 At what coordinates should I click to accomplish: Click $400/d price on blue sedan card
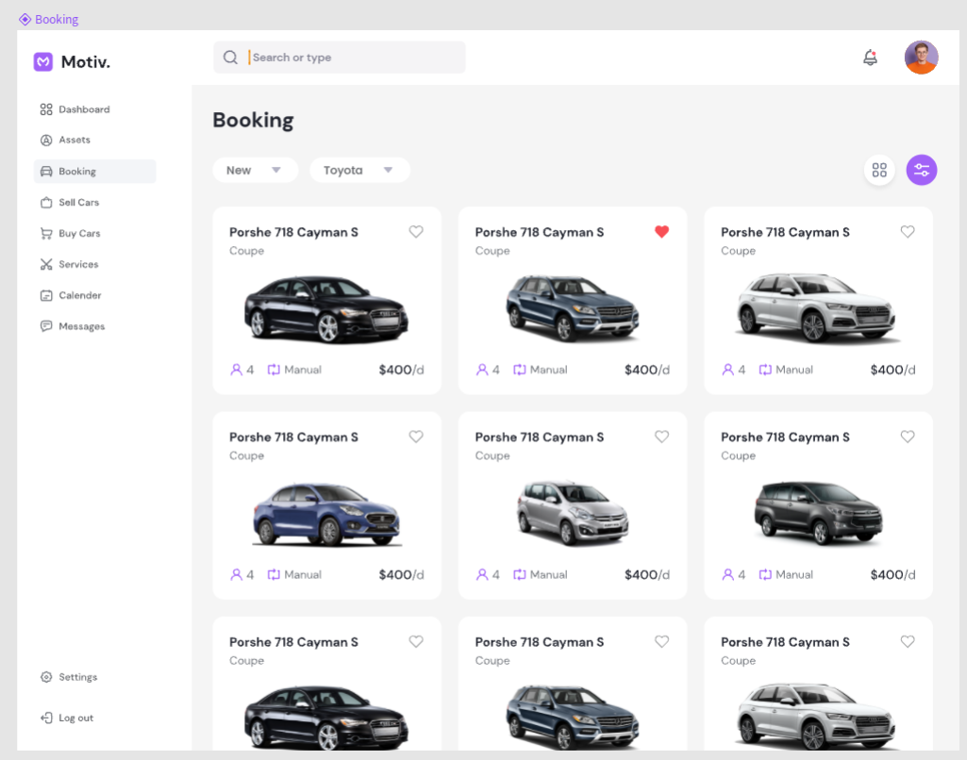[x=402, y=574]
